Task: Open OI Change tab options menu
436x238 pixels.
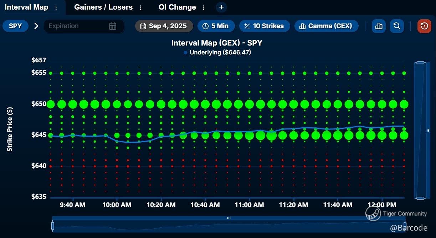Action: point(204,7)
